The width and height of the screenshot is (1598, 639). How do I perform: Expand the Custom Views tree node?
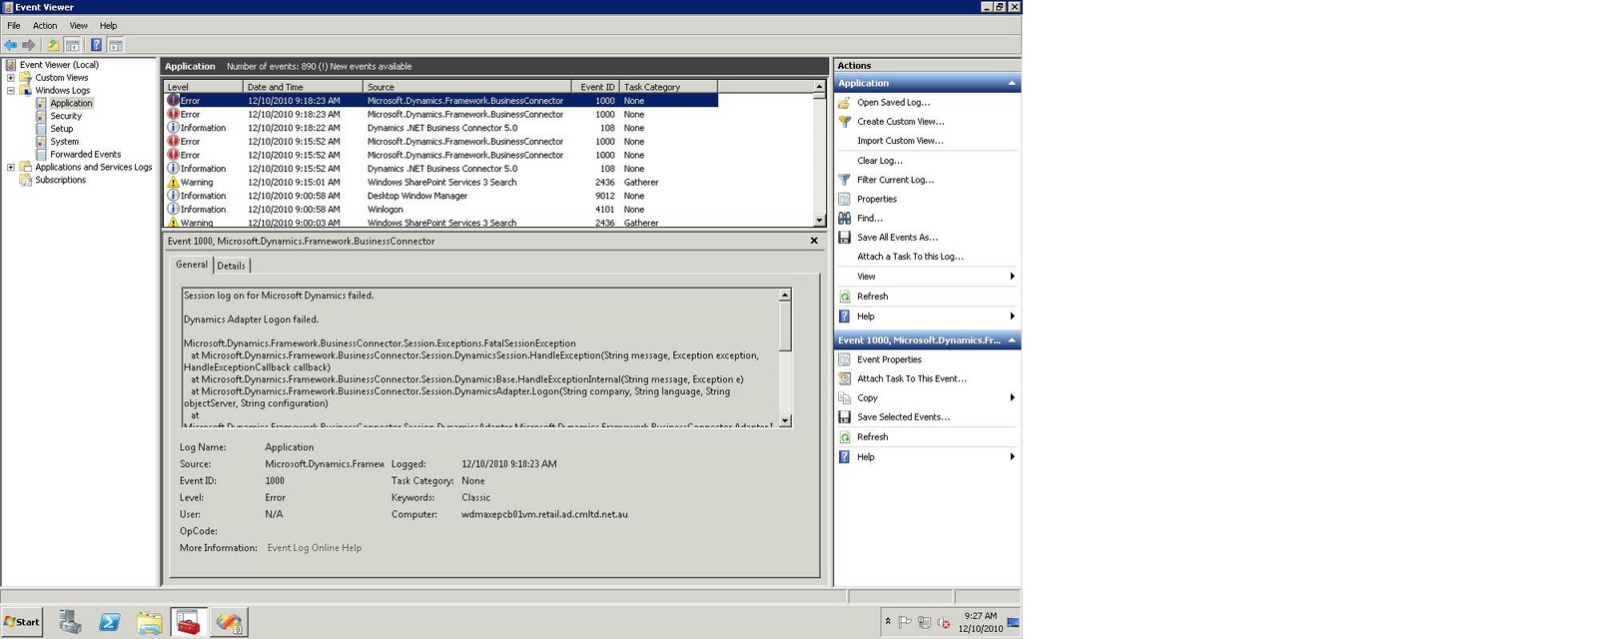click(11, 78)
